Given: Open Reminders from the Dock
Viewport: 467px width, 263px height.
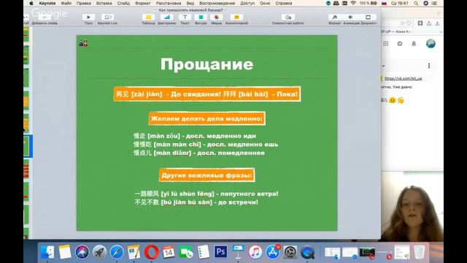Looking at the screenshot, I should (x=204, y=252).
